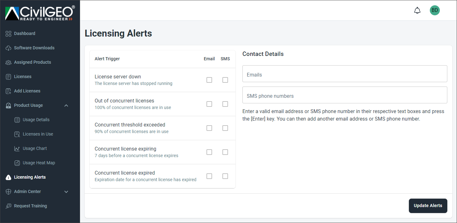
Task: Click the Emails input field
Action: pyautogui.click(x=345, y=74)
